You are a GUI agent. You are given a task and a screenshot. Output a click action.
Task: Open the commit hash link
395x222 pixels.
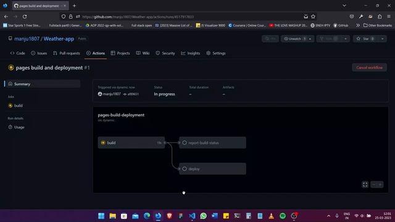tap(133, 94)
